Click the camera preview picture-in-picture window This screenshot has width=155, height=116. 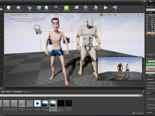120,69
